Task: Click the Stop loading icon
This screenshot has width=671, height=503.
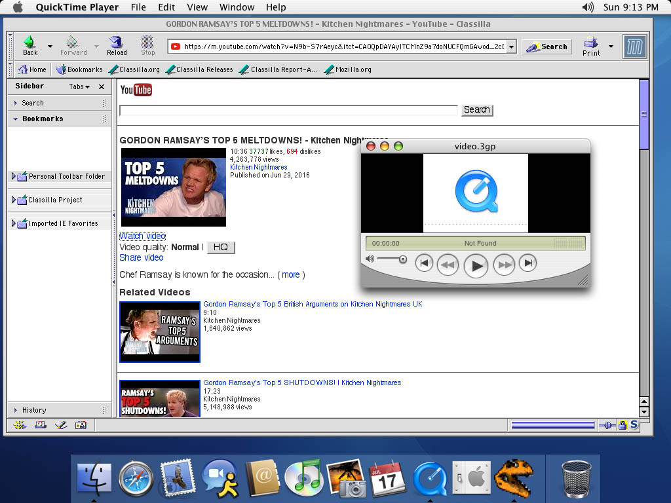Action: (x=147, y=42)
